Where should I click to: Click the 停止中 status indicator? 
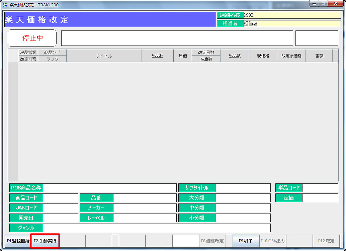tap(32, 38)
